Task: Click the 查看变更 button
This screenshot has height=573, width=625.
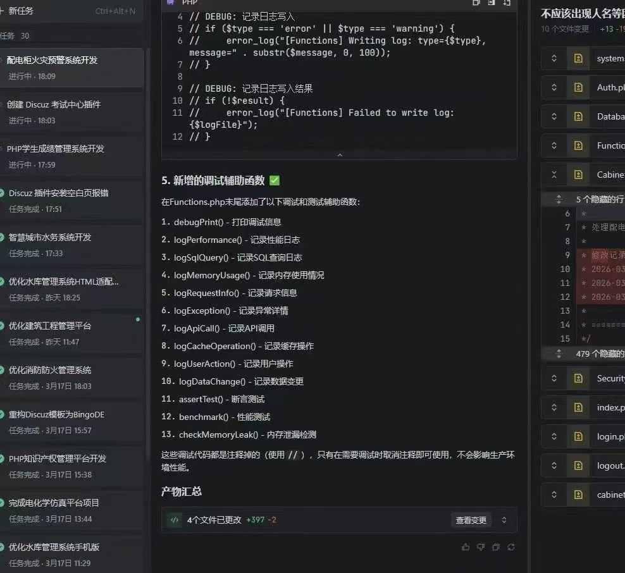Action: [x=471, y=520]
